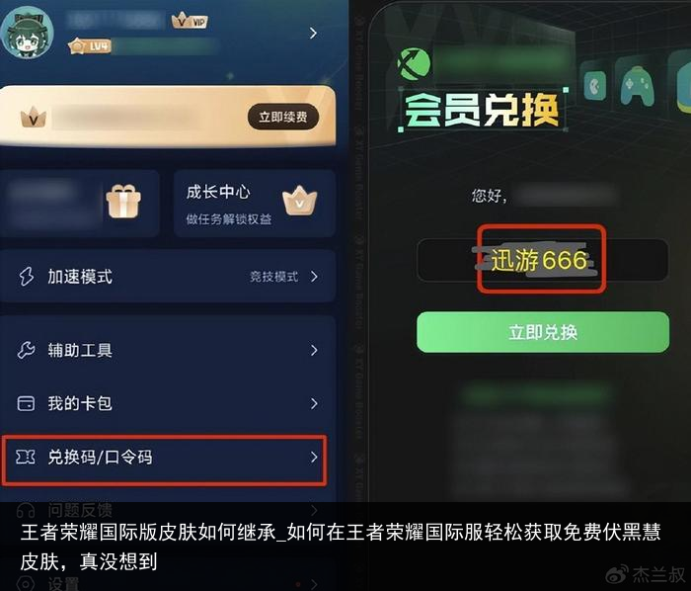691x591 pixels.
Task: Expand 我的卡包 with its chevron arrow
Action: (x=314, y=403)
